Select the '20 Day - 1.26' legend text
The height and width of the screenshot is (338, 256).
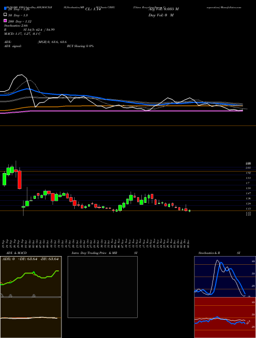[x=19, y=9]
